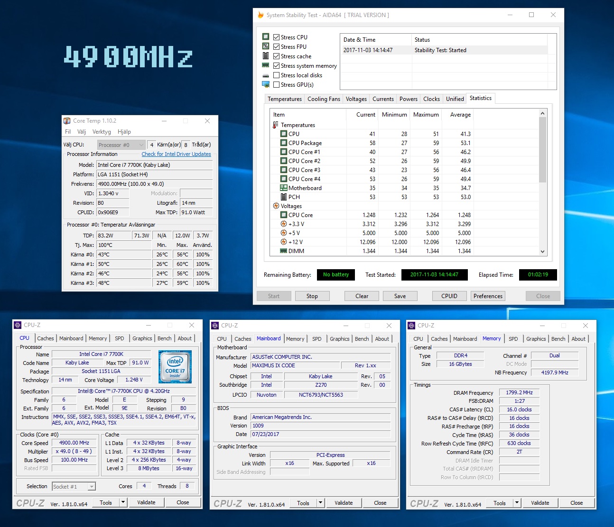This screenshot has width=614, height=527.
Task: Click the +5 V row voltage icon
Action: point(284,233)
